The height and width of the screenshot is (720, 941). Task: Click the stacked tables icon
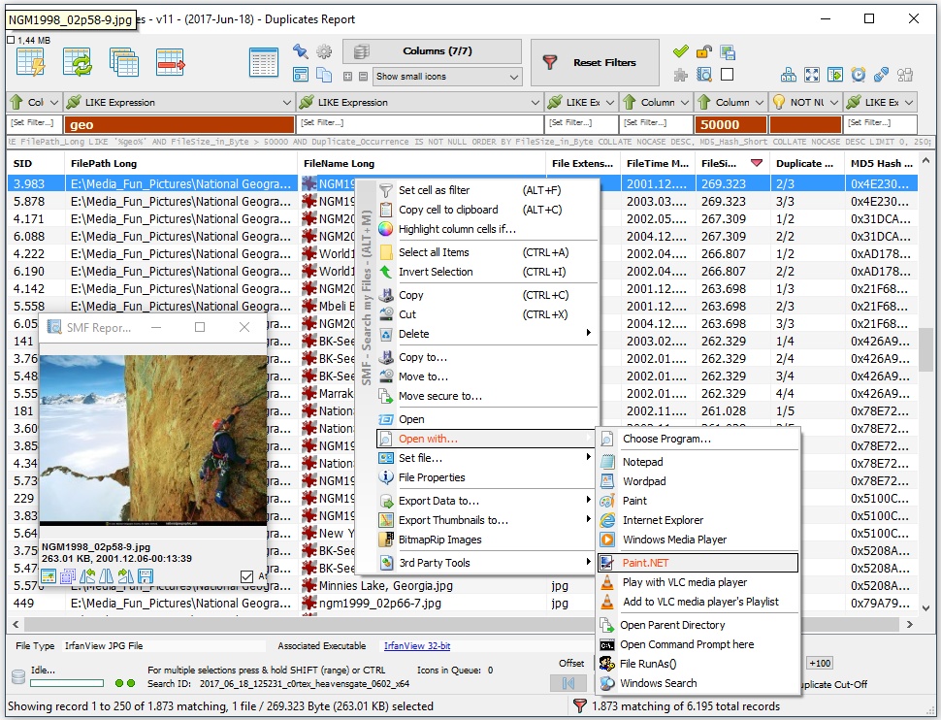tap(124, 62)
